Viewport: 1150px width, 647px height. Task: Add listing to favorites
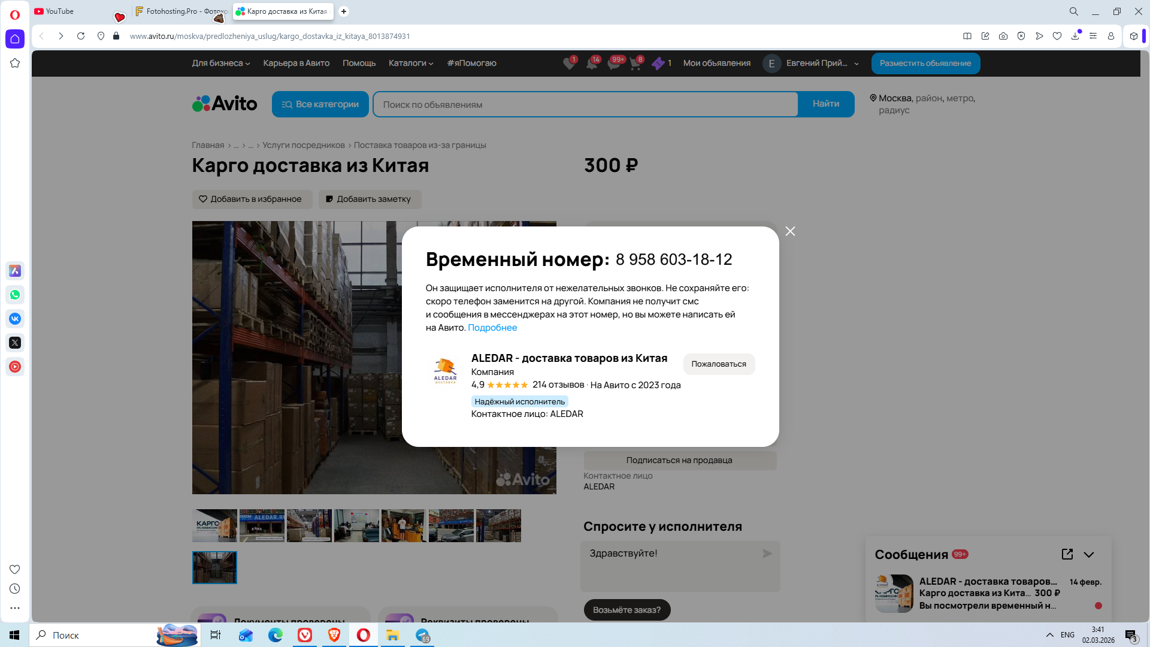252,199
